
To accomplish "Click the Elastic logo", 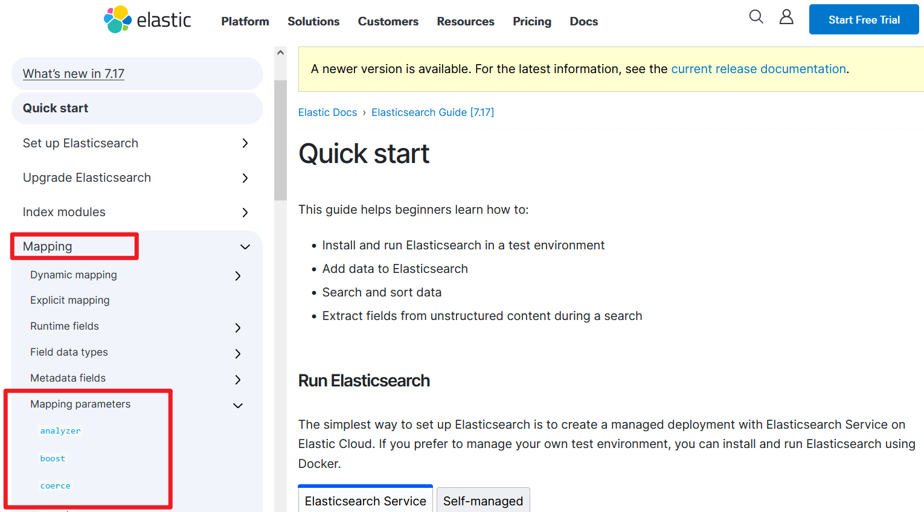I will pyautogui.click(x=147, y=20).
